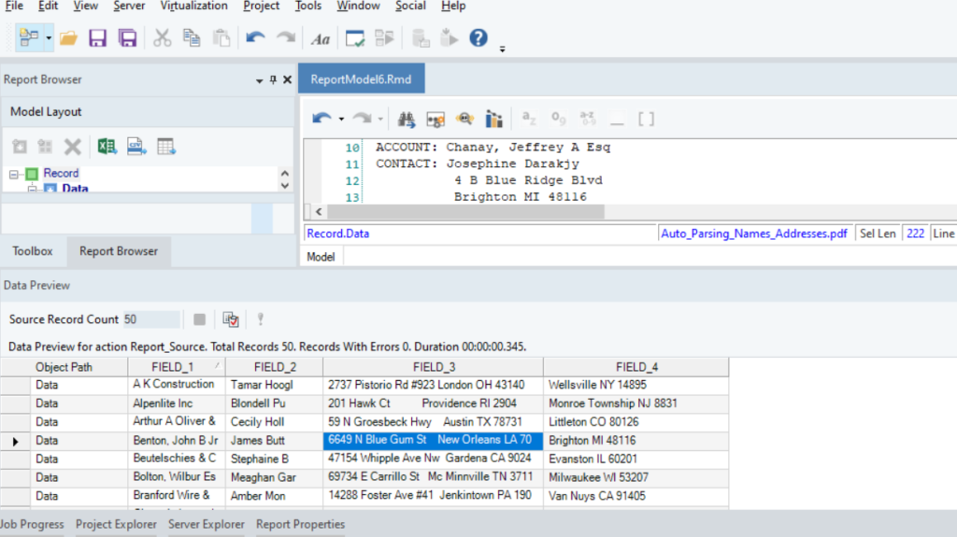Collapse the Record tree node

tap(15, 174)
